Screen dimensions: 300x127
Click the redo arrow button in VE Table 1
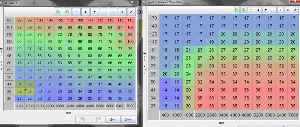(98, 119)
